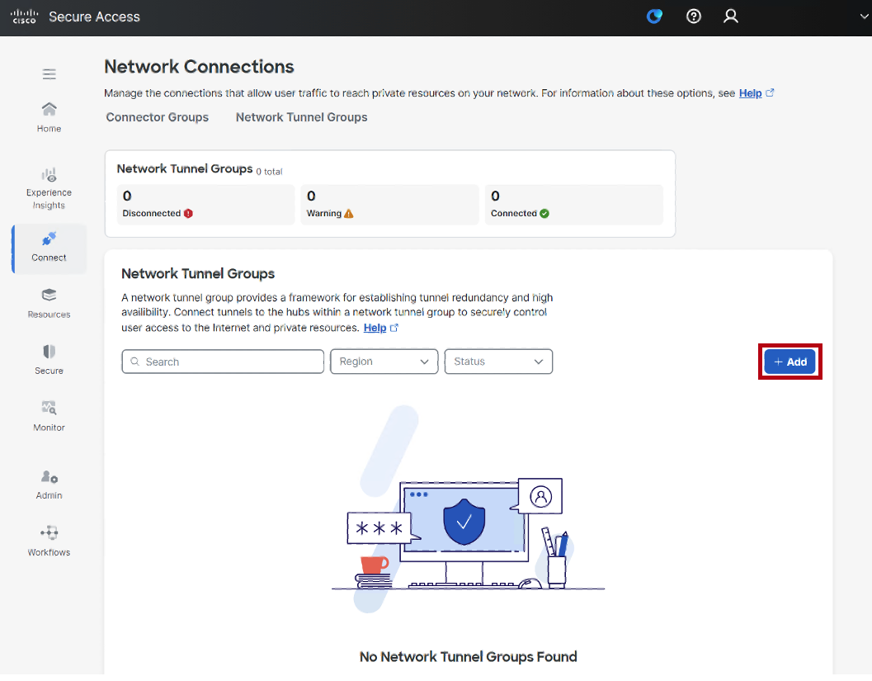Image resolution: width=872 pixels, height=681 pixels.
Task: Open the Status dropdown
Action: [498, 362]
